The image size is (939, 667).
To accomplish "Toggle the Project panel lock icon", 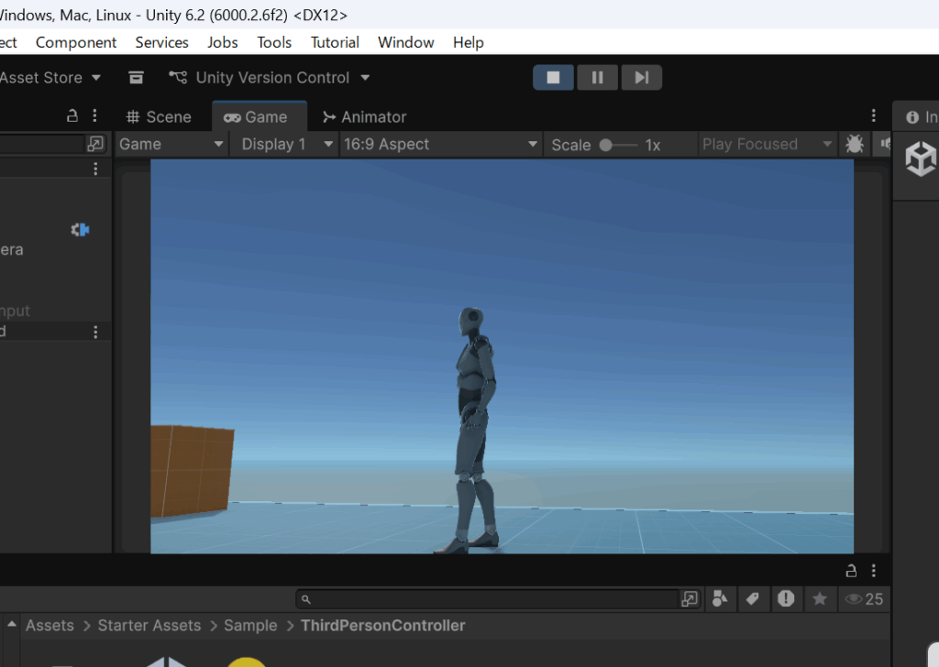I will [x=852, y=570].
